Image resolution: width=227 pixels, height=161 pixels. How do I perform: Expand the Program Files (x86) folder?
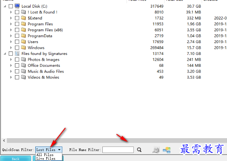coord(11,30)
